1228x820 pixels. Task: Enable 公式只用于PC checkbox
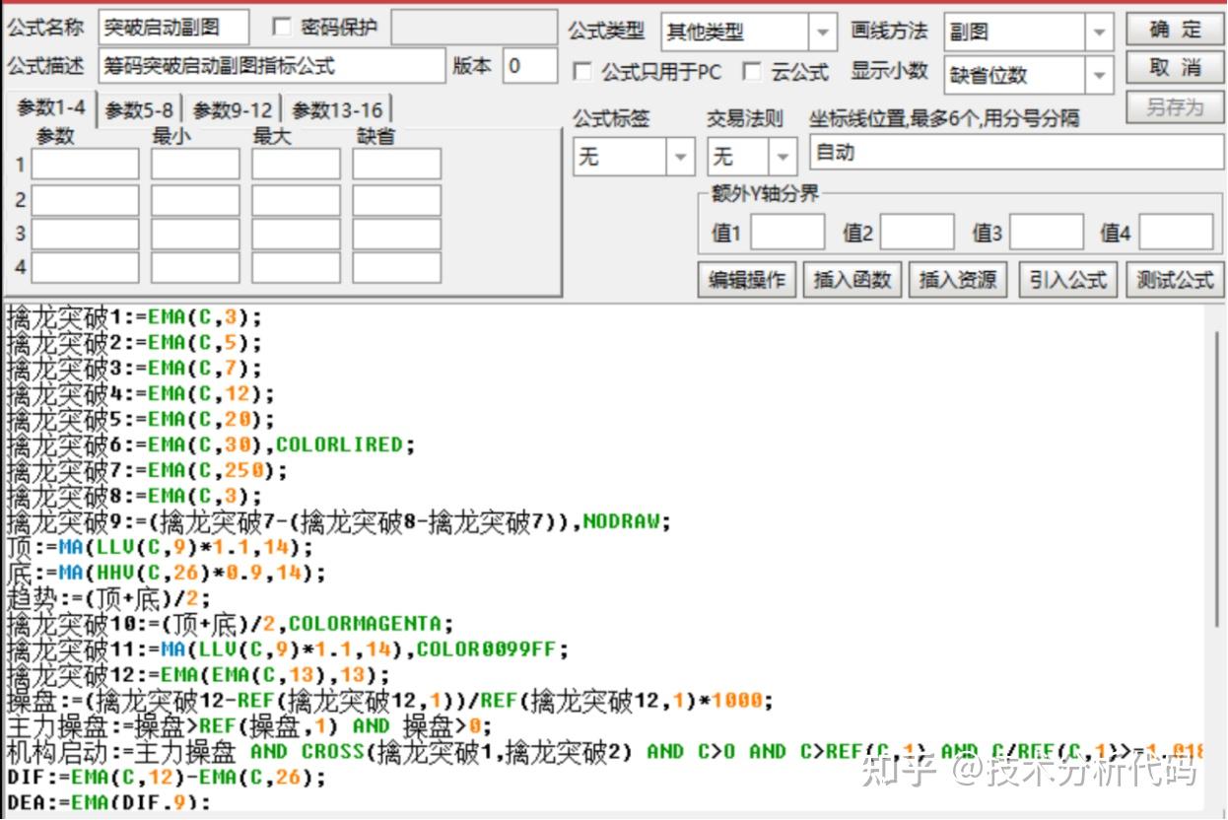pyautogui.click(x=582, y=71)
